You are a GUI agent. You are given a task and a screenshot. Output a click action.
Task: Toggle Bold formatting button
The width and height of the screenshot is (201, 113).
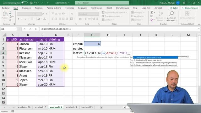point(19,19)
